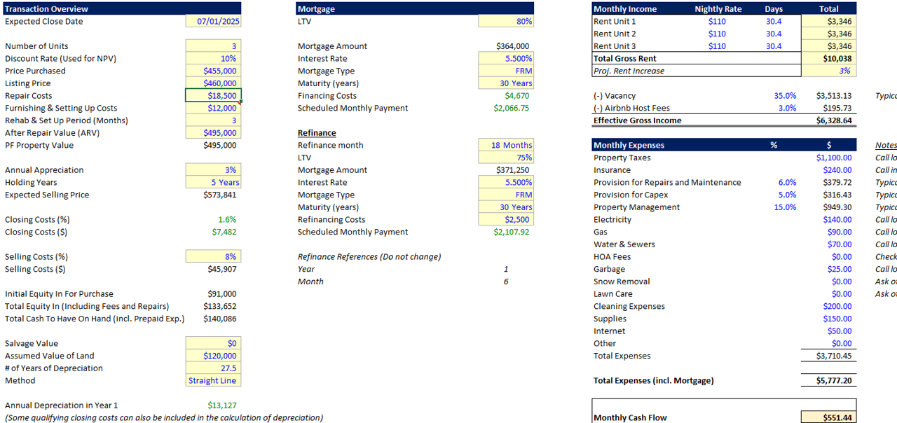Click the Expected Close Date value cell

(213, 22)
